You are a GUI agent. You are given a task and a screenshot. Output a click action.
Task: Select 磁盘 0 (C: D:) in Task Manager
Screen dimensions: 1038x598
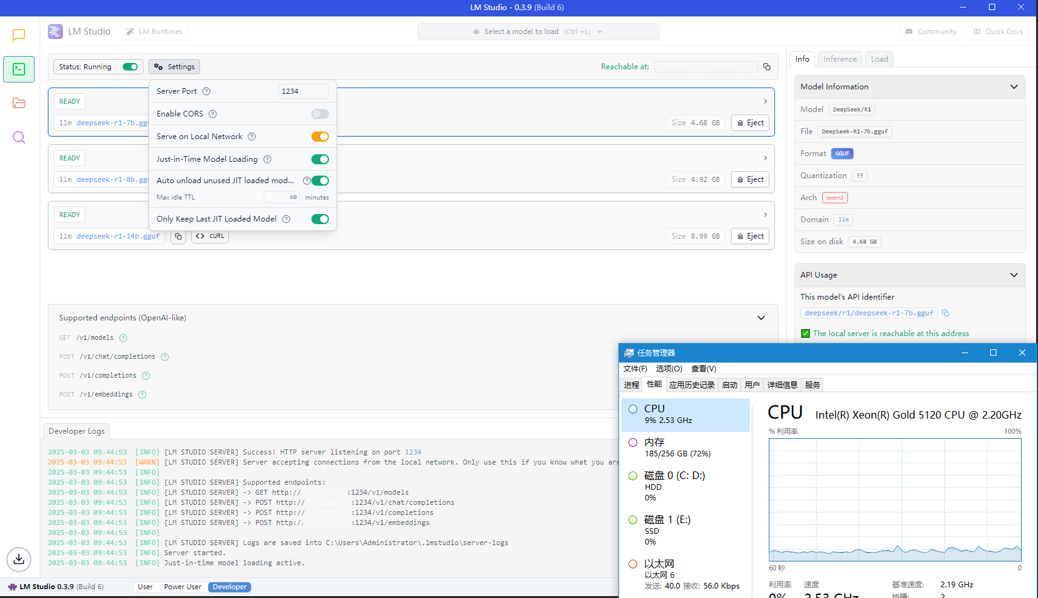pos(686,486)
